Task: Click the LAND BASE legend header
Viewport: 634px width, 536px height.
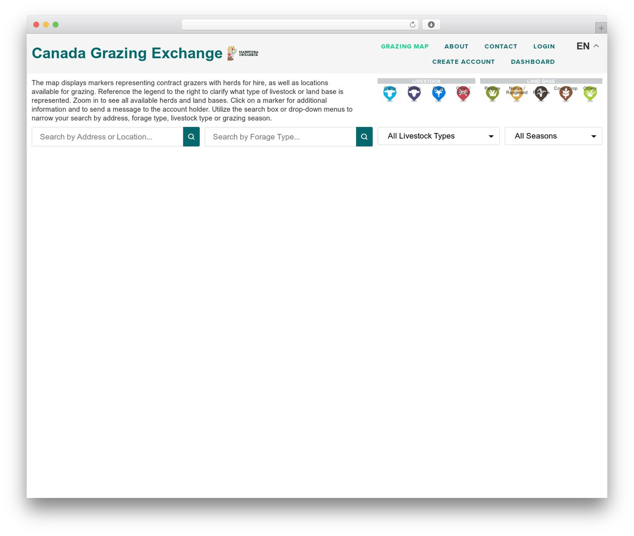Action: tap(541, 81)
